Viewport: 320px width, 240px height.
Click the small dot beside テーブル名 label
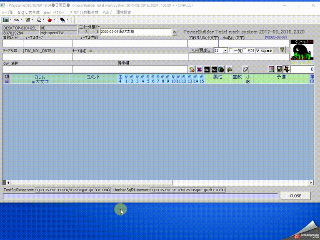pos(90,51)
